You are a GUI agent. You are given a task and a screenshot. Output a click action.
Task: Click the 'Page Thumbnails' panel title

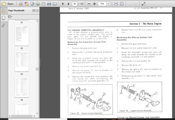coord(16,11)
